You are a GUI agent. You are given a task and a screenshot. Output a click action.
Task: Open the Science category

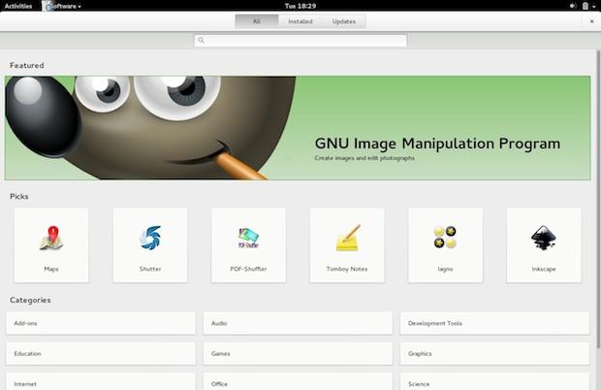click(494, 381)
